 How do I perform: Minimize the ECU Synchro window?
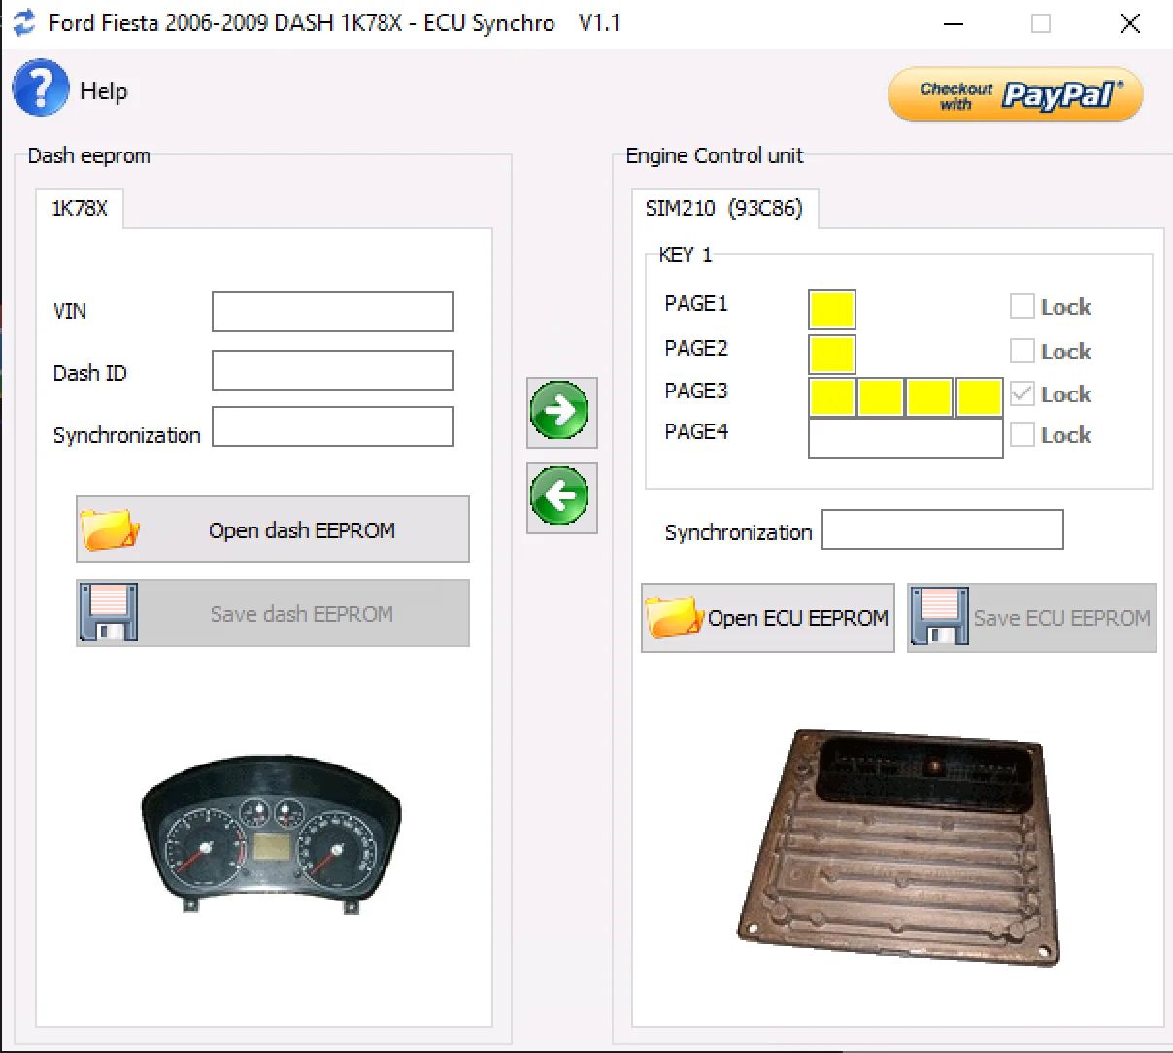pos(954,23)
